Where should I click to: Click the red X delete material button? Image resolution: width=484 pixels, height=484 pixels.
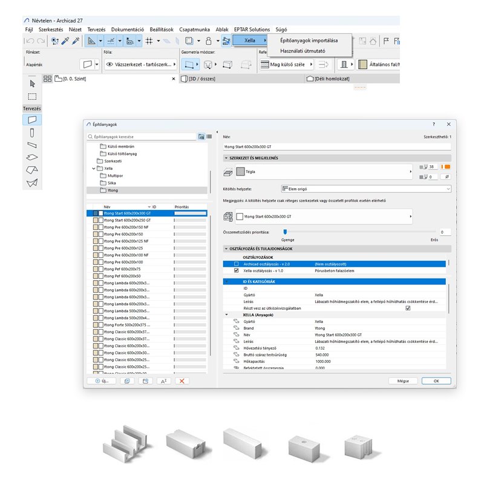coord(182,381)
